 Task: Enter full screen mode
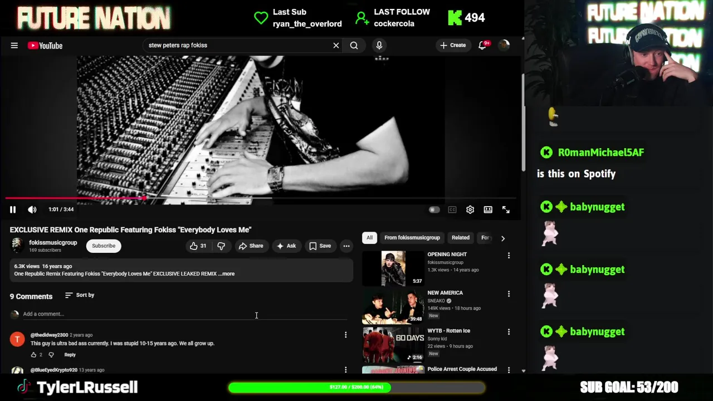[x=506, y=209]
